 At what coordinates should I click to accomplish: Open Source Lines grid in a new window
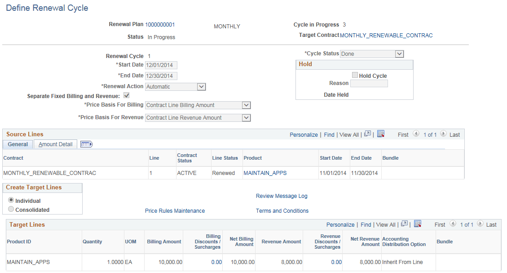point(367,134)
